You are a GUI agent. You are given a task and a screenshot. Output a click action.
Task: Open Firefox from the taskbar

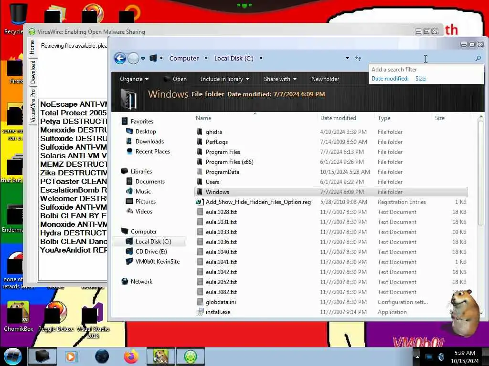(x=131, y=356)
